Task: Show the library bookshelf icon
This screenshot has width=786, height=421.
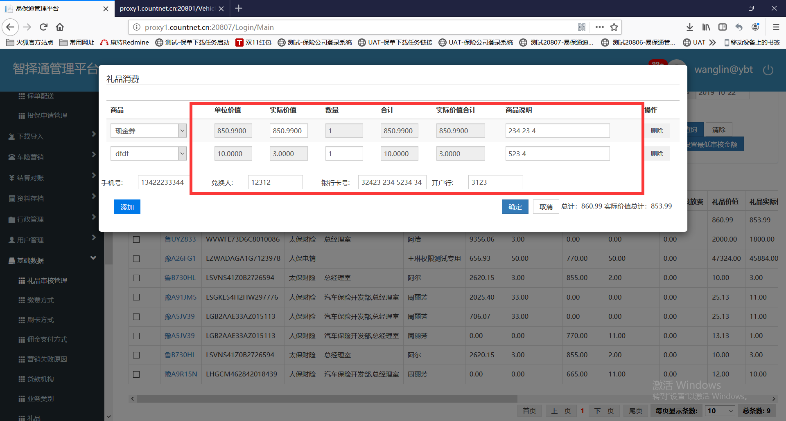Action: click(706, 27)
